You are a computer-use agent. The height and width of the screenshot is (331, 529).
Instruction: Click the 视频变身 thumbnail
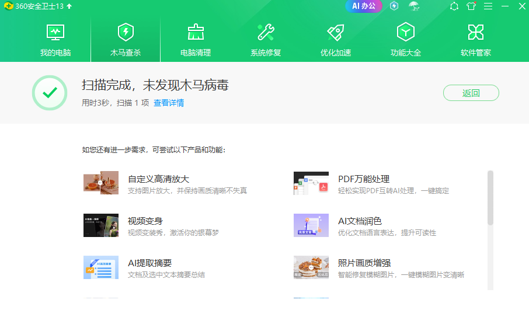(x=101, y=225)
